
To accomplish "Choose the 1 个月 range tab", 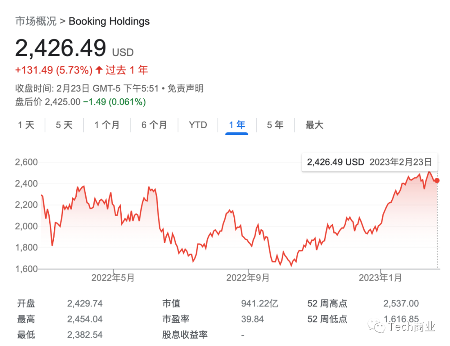I will pyautogui.click(x=107, y=125).
